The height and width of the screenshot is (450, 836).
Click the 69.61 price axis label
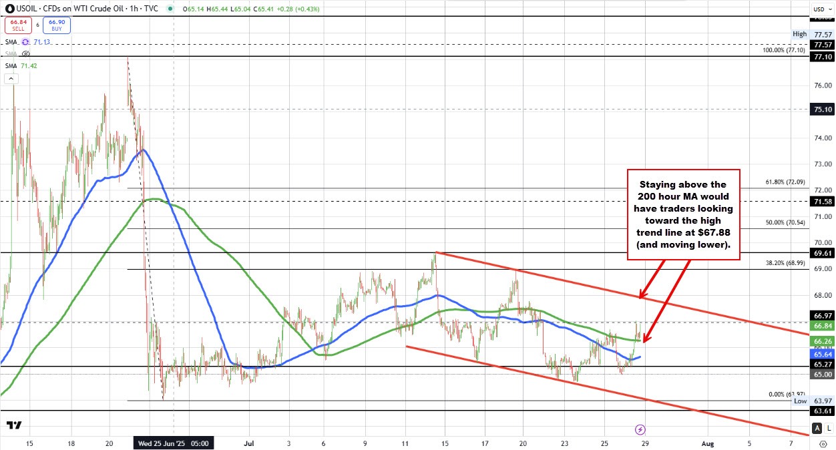coord(821,254)
